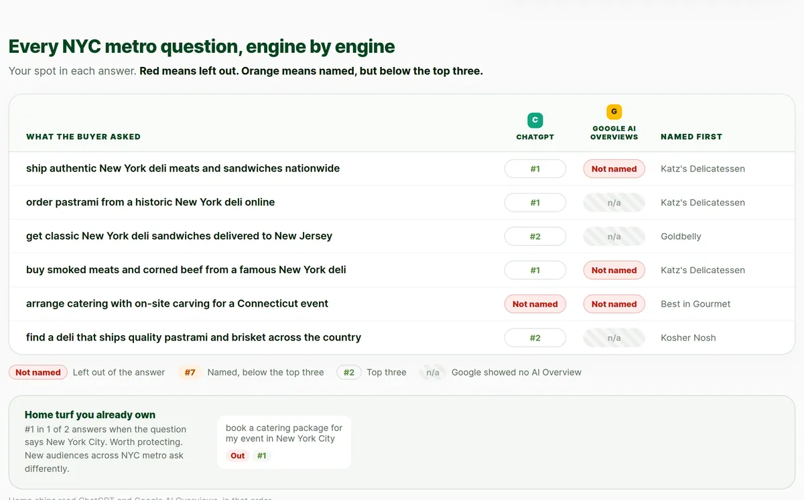
Task: Click the legend's orange #7 badge
Action: [x=190, y=372]
